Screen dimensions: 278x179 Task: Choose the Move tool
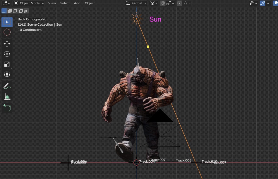pos(7,44)
